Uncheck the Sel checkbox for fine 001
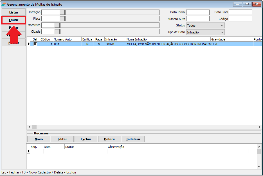Screen dimensions: 263x176 tap(35, 44)
